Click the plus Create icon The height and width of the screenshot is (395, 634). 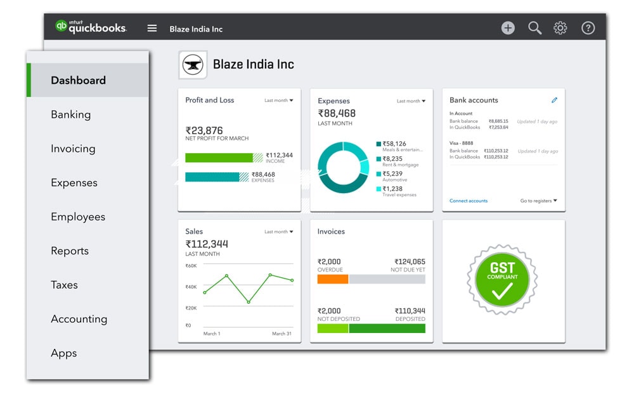[x=508, y=28]
